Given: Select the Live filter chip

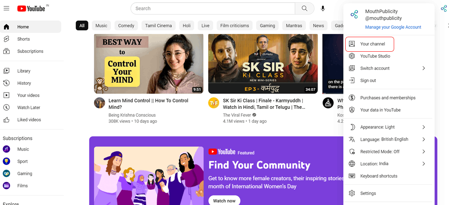Looking at the screenshot, I should (x=205, y=25).
